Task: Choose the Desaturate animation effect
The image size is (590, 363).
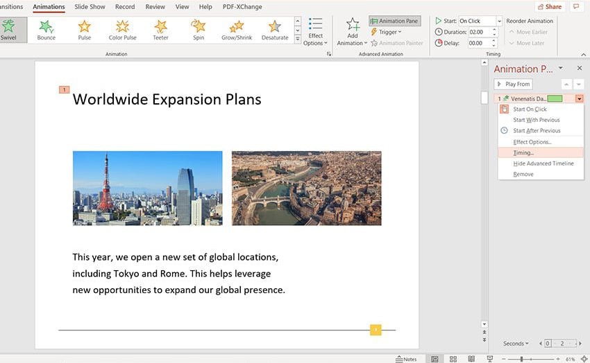Action: 275,28
